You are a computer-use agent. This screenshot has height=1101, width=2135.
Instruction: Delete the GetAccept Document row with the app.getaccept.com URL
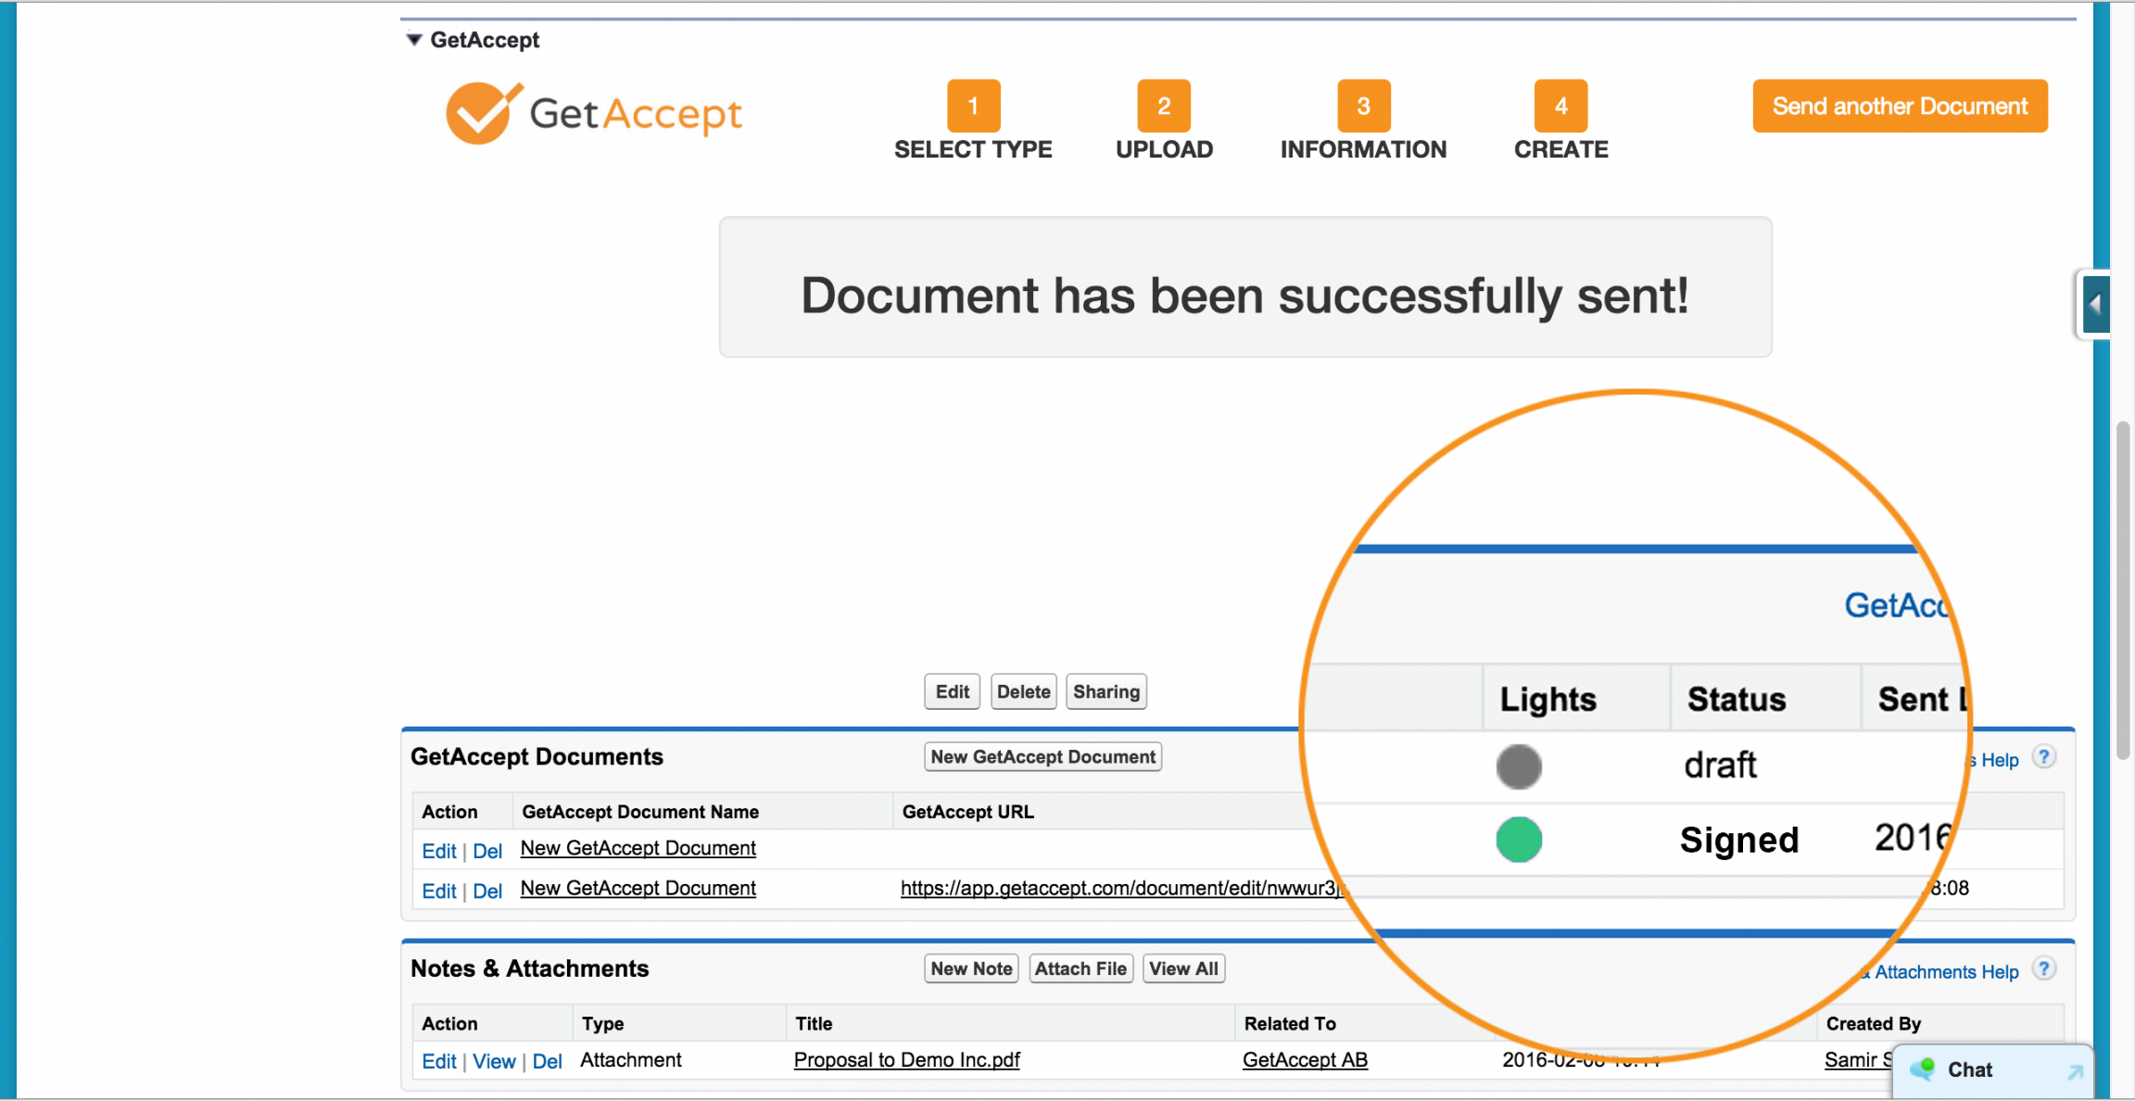pos(487,891)
